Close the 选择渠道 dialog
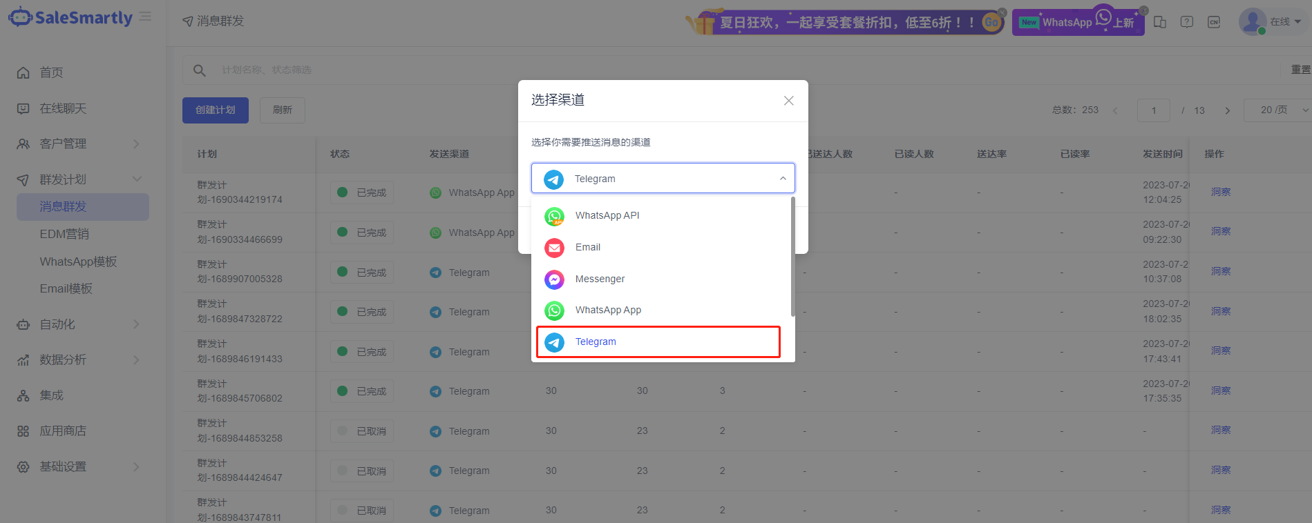The image size is (1312, 523). click(x=788, y=101)
